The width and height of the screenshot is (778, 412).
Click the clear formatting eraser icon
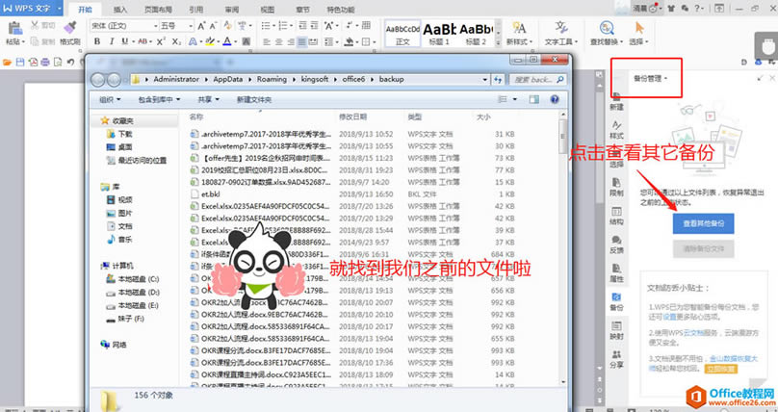tap(228, 26)
